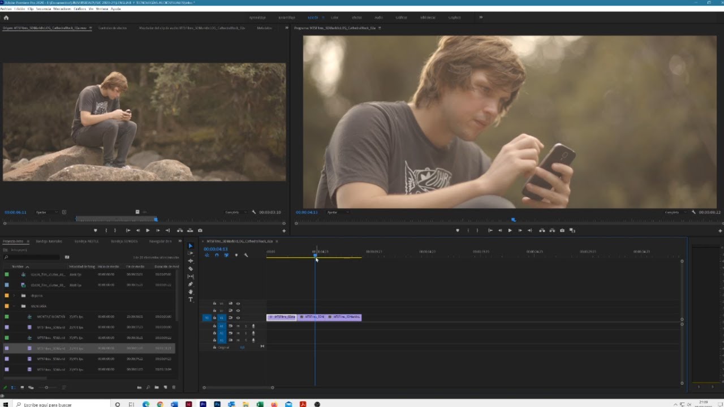Add marker in timeline header
This screenshot has height=407, width=724.
[x=236, y=256]
